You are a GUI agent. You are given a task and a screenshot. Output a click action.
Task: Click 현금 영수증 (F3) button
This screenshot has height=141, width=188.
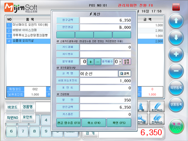point(68,123)
